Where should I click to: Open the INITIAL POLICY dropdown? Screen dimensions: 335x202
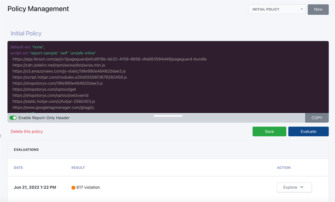tap(277, 9)
